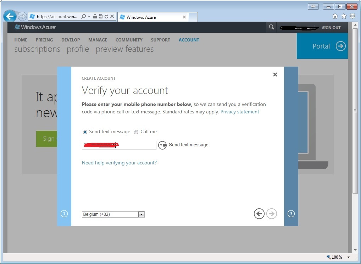Open the browser Tools gear icon
The height and width of the screenshot is (264, 361).
click(x=352, y=16)
